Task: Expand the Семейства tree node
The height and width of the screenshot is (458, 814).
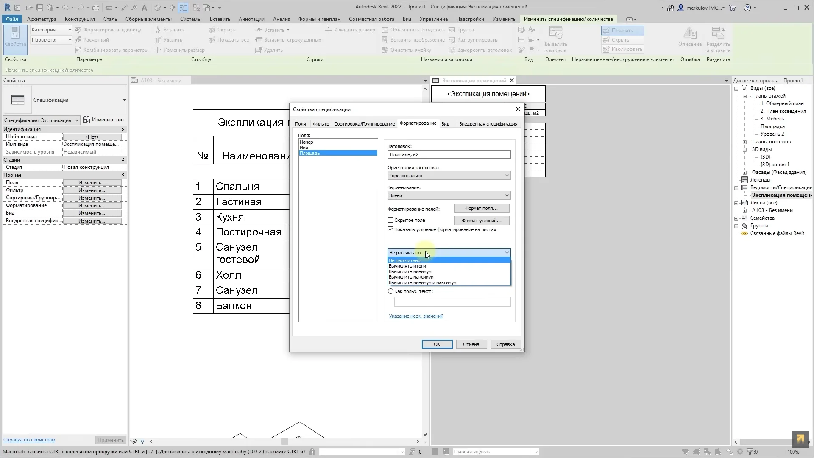Action: pos(736,218)
